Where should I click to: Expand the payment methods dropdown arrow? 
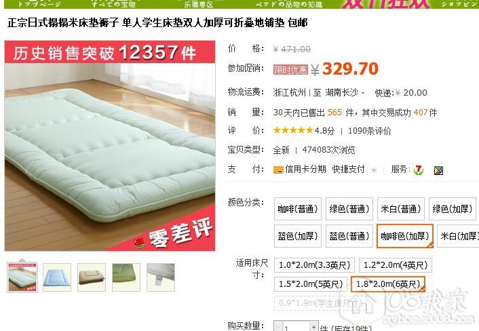click(374, 170)
